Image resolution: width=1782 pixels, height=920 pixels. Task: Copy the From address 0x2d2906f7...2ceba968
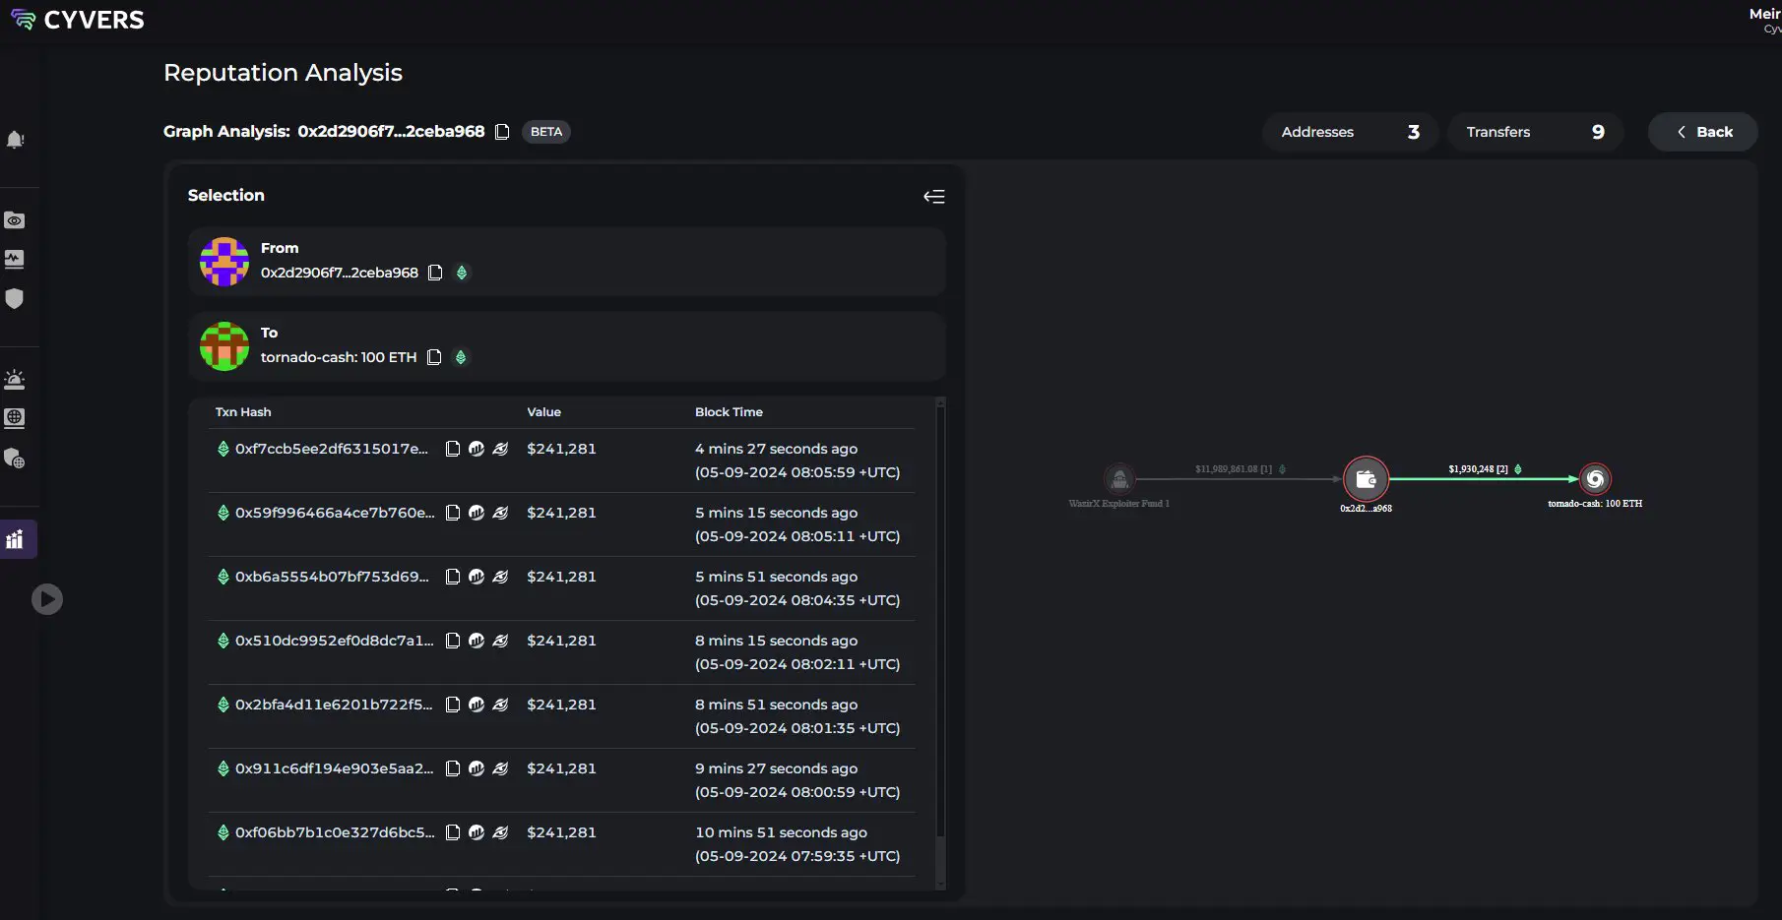pos(435,273)
